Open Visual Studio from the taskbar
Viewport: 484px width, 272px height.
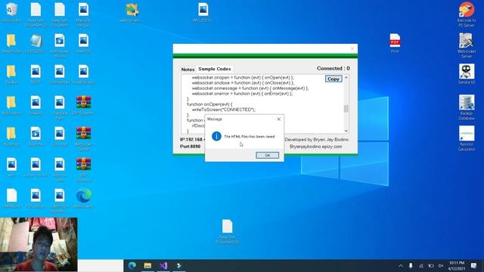pos(163,265)
